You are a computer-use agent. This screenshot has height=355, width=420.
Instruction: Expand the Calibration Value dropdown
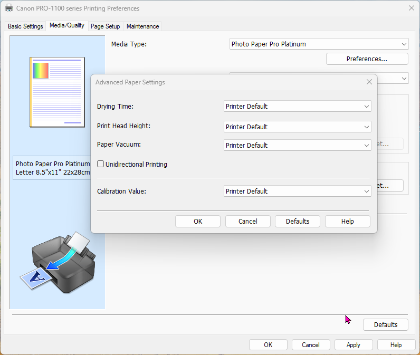point(297,191)
